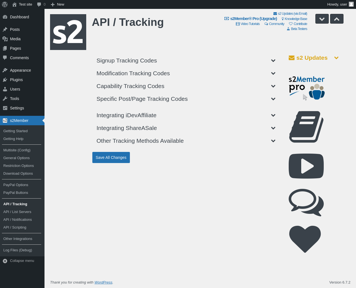Open API / List Servers submenu item
Screen dimensions: 356x288
(22, 212)
